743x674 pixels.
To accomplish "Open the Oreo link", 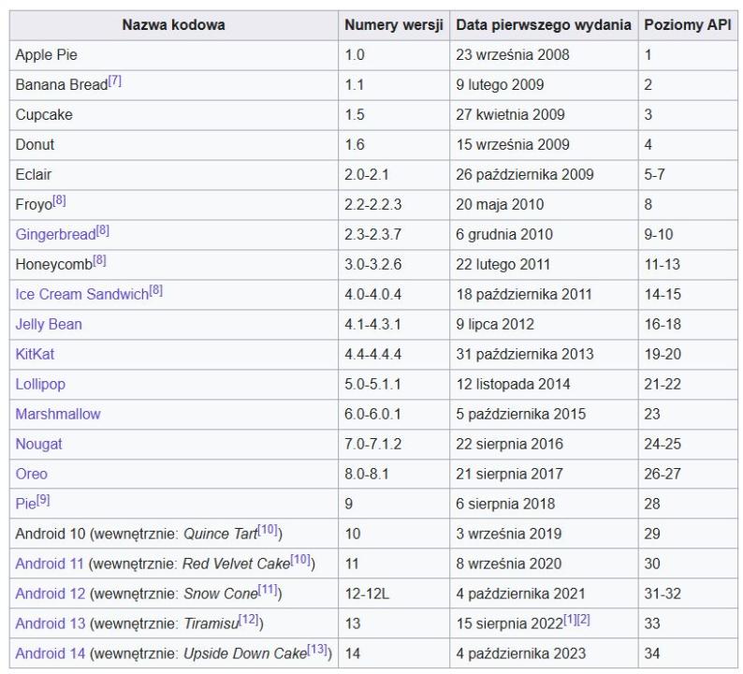I will 31,474.
